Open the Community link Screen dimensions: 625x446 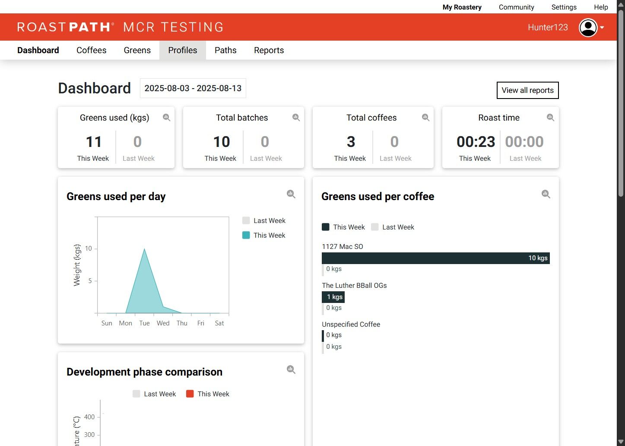coord(516,7)
